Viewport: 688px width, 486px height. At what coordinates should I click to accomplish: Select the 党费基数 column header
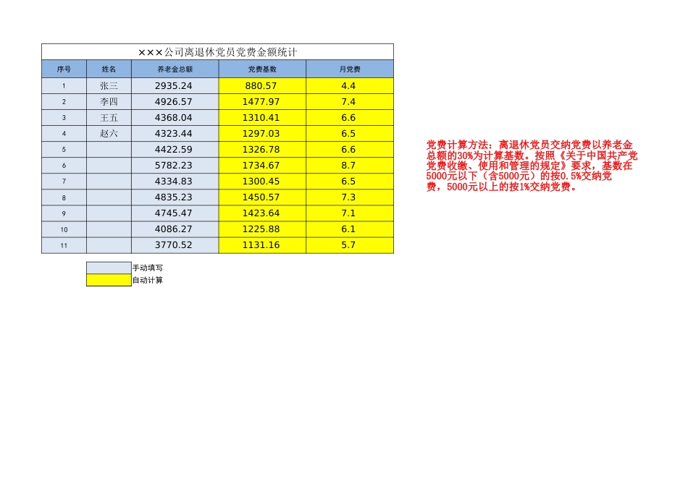tap(262, 69)
